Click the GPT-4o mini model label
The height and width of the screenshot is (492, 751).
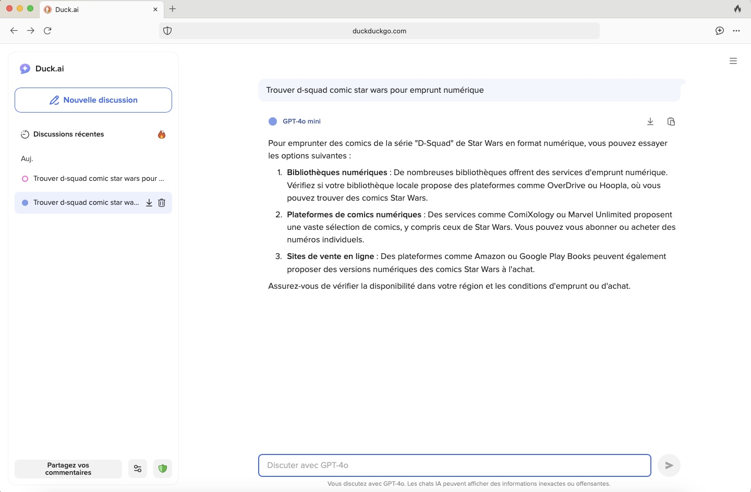[301, 121]
